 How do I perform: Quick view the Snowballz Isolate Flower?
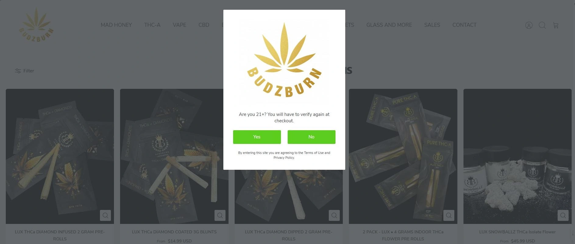(x=563, y=215)
